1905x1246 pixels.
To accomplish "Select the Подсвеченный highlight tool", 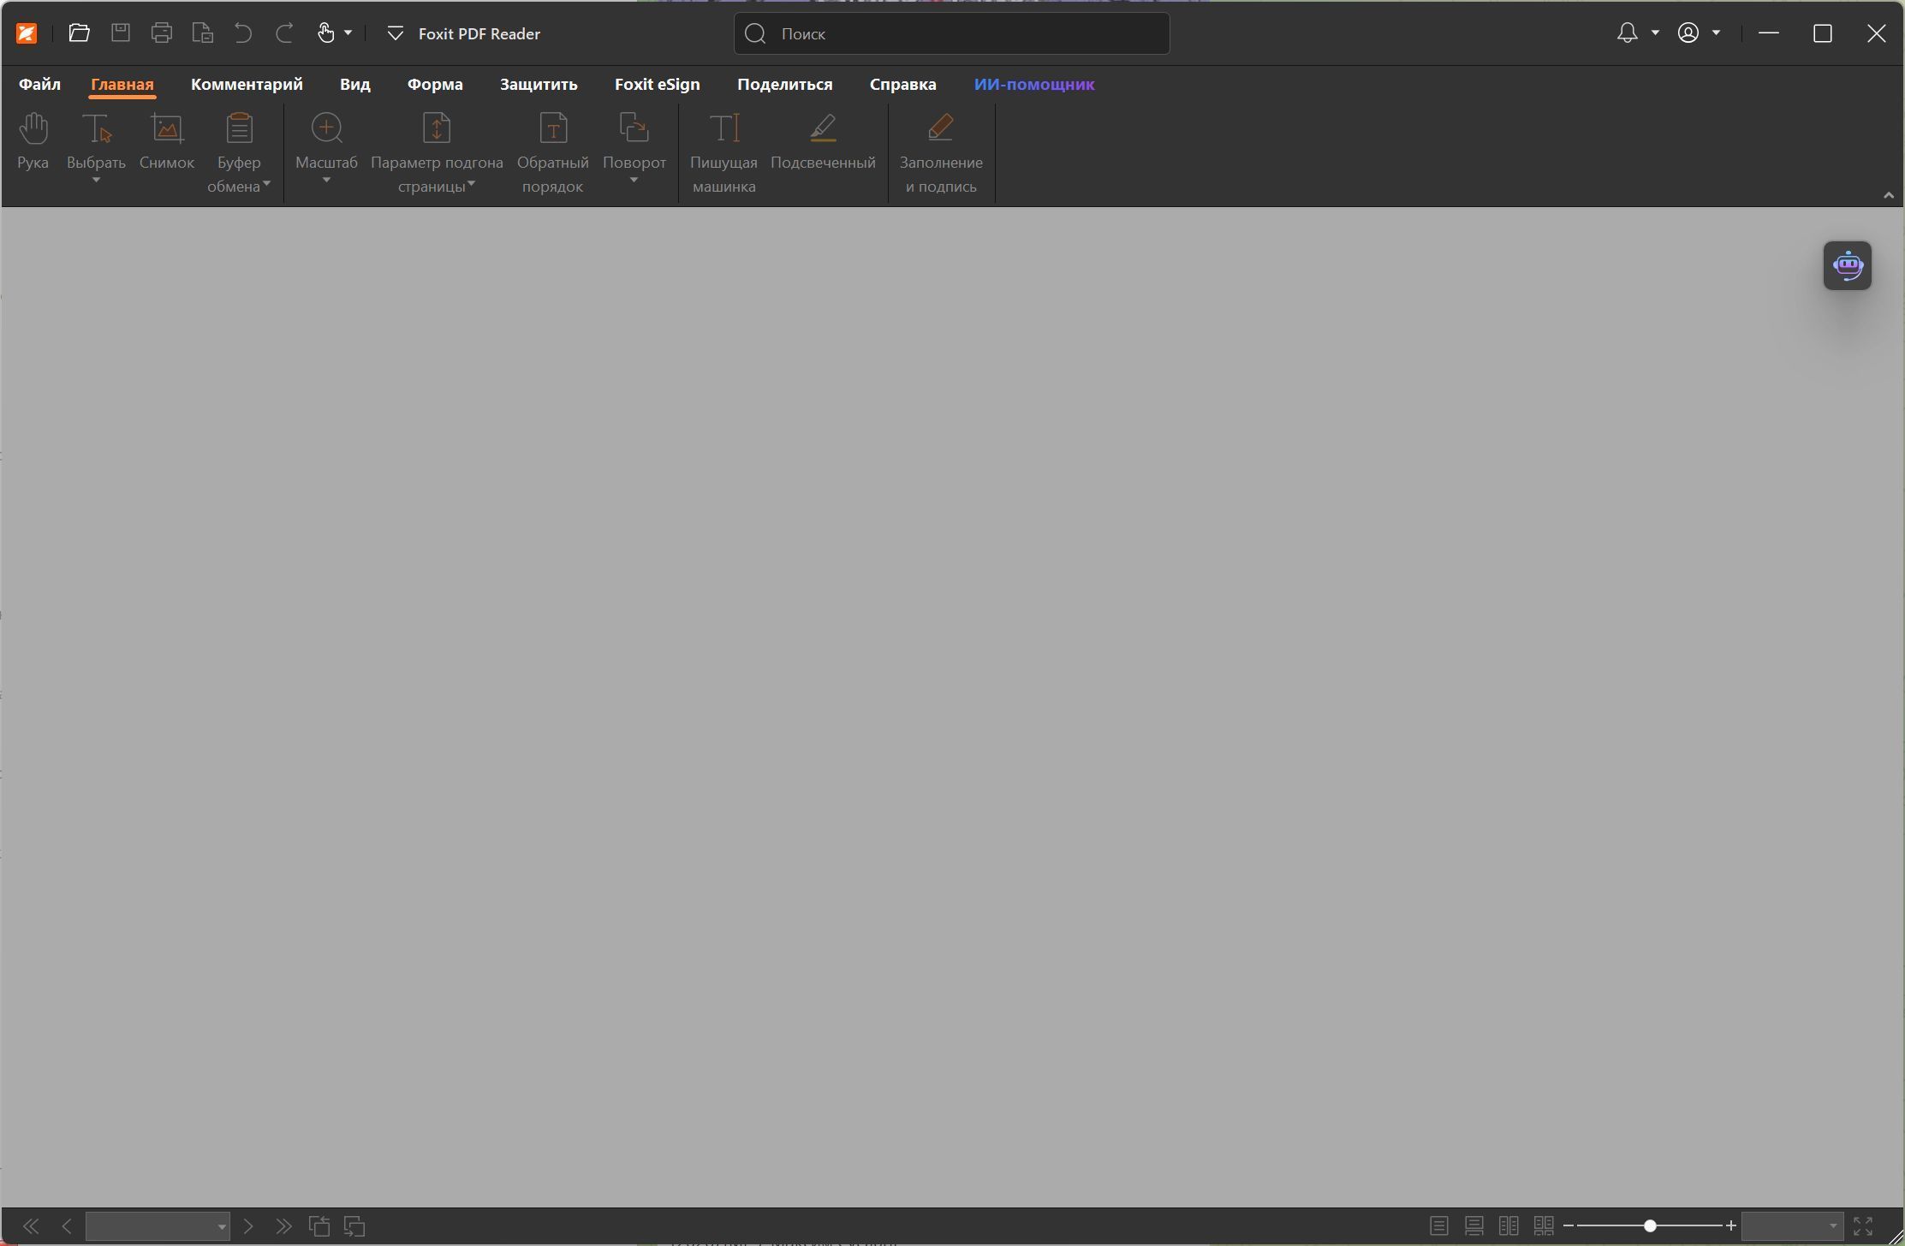I will pos(823,142).
